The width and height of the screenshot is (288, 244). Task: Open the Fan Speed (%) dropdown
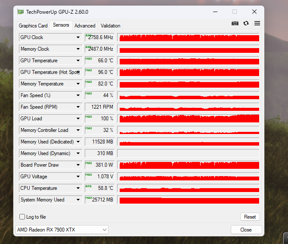[x=50, y=95]
